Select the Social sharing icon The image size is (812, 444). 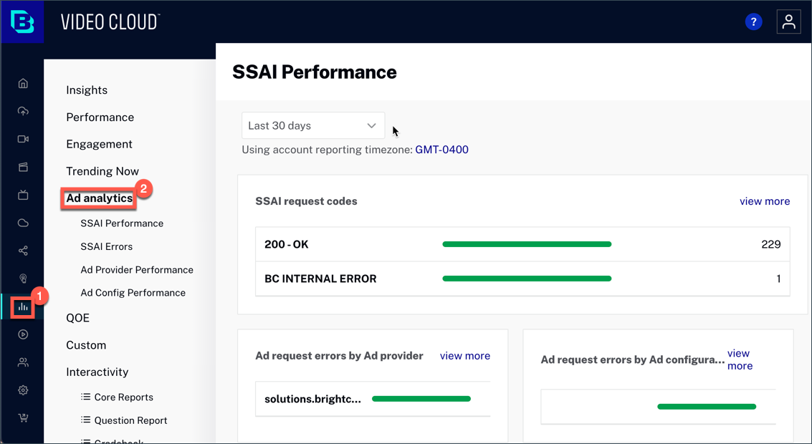click(22, 250)
